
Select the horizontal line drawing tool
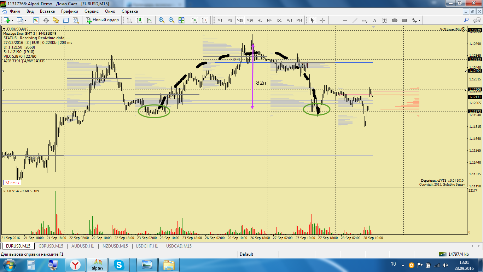click(345, 20)
